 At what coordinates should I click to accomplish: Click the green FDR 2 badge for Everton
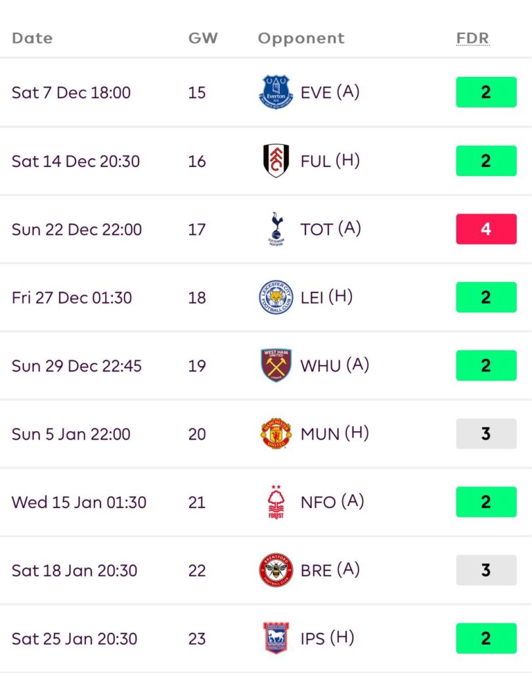(x=486, y=92)
